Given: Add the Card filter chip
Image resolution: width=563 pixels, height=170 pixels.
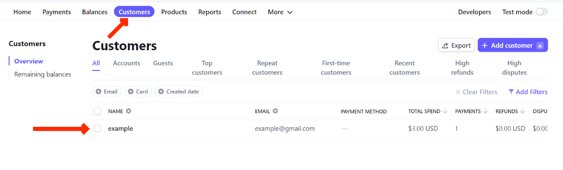Looking at the screenshot, I should click(x=138, y=92).
